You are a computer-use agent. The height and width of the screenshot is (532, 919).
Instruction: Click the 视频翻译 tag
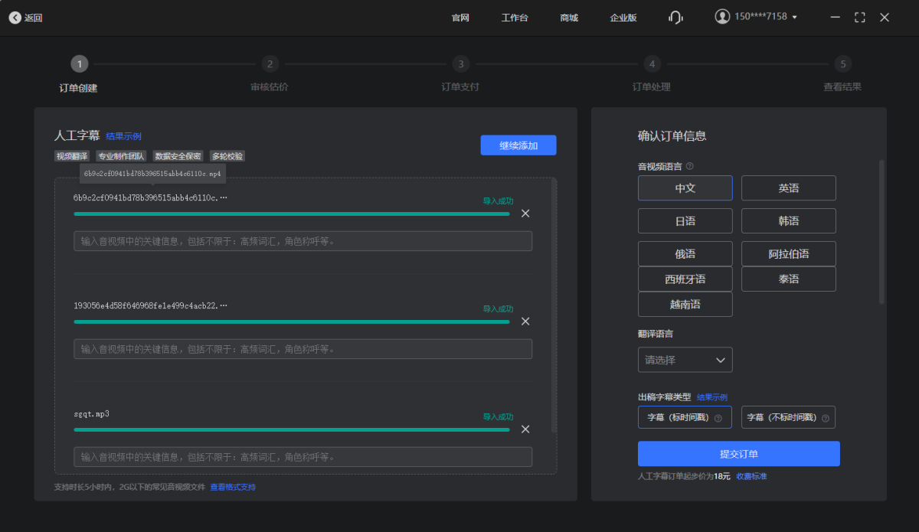click(x=72, y=156)
